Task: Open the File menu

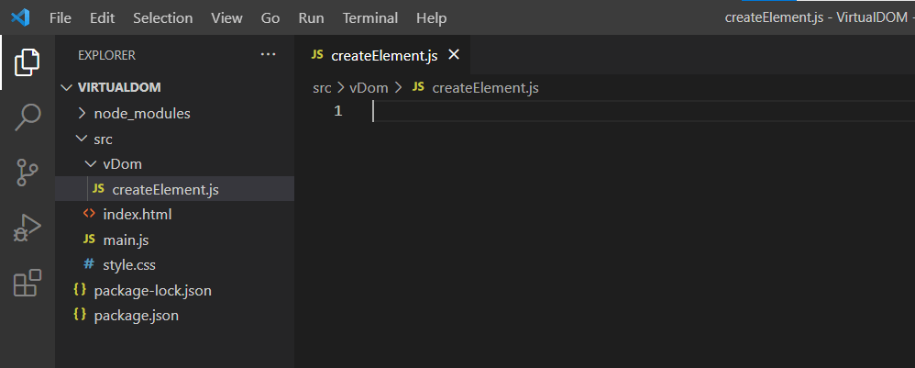Action: [x=61, y=18]
